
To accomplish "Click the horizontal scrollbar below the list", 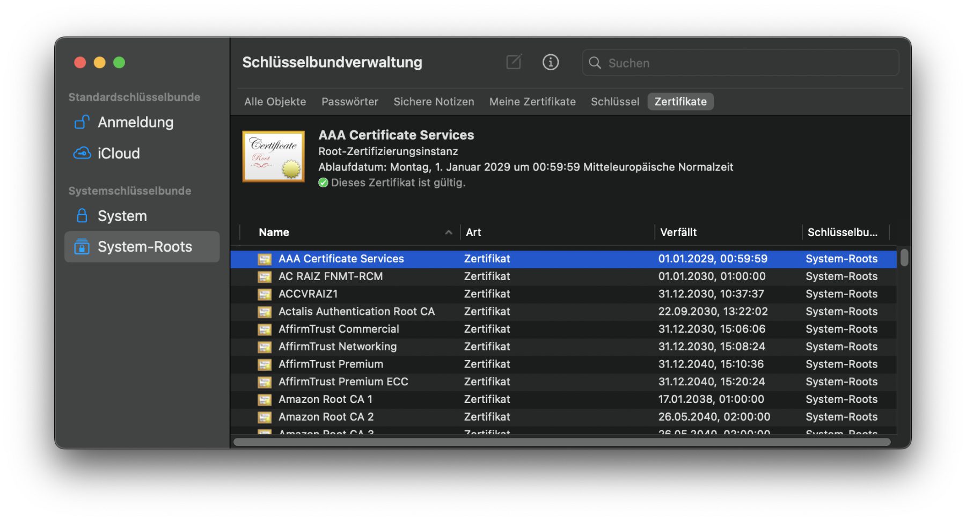I will click(561, 442).
